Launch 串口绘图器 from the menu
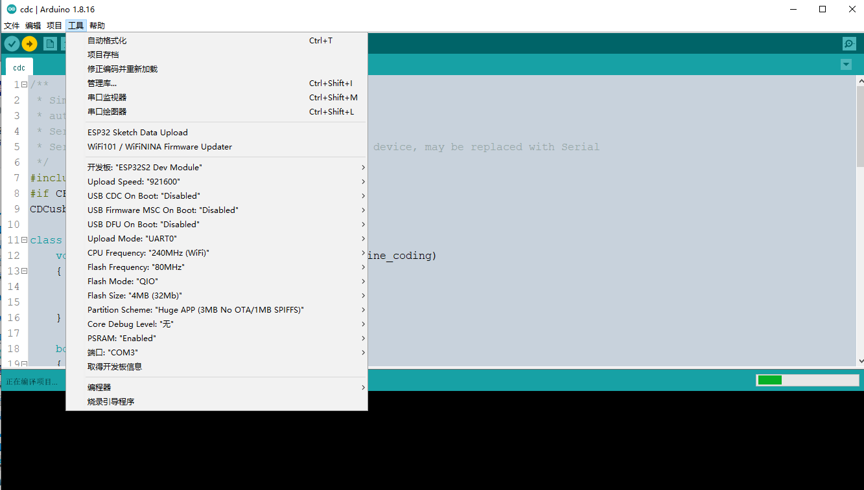The image size is (864, 490). click(216, 112)
